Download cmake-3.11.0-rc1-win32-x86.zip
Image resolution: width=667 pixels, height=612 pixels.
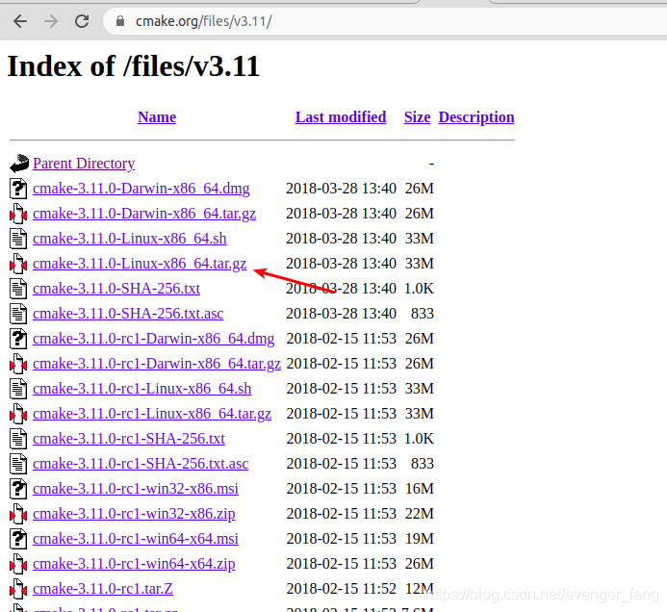click(134, 514)
